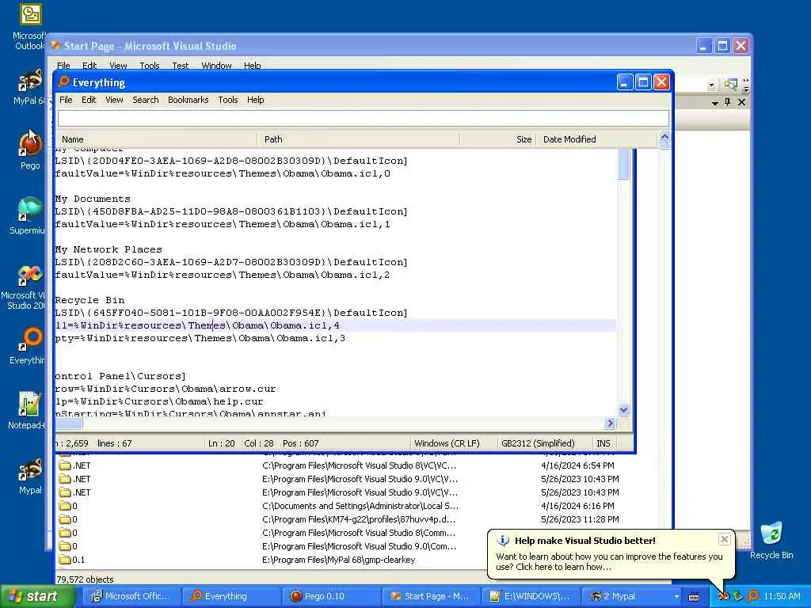
Task: Open the Tools menu in Visual Studio
Action: click(150, 66)
